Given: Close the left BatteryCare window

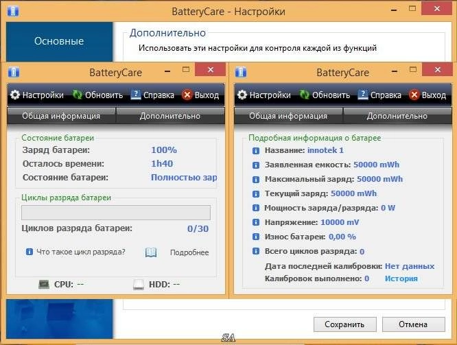Looking at the screenshot, I should (211, 69).
